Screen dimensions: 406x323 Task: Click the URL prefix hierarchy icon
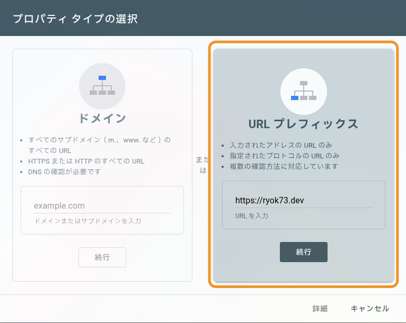(x=304, y=92)
